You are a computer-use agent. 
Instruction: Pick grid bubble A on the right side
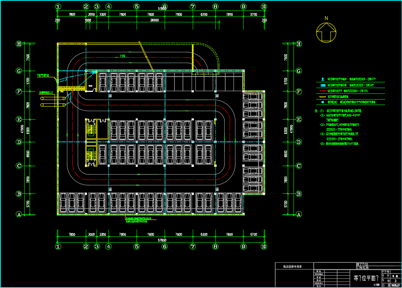pyautogui.click(x=299, y=214)
